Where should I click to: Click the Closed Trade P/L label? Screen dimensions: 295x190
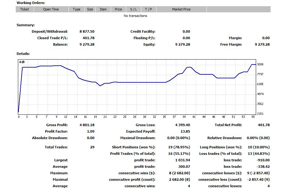52,38
